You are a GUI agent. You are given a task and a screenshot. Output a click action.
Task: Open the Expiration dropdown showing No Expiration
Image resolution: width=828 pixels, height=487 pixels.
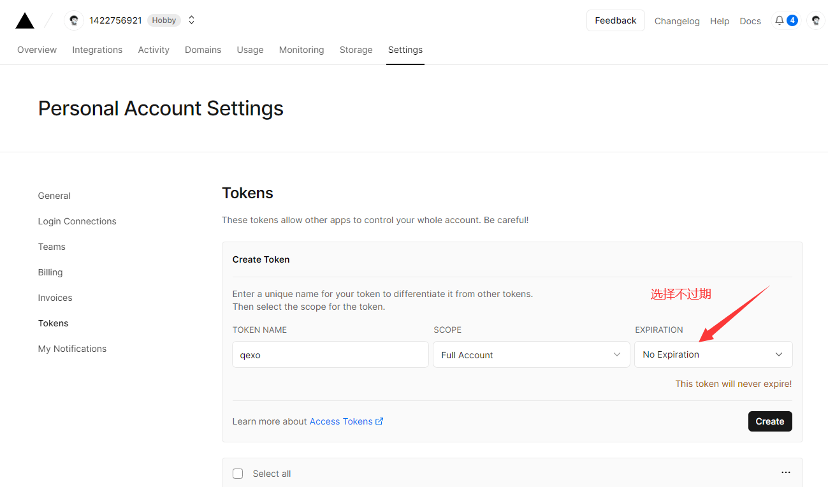tap(713, 354)
